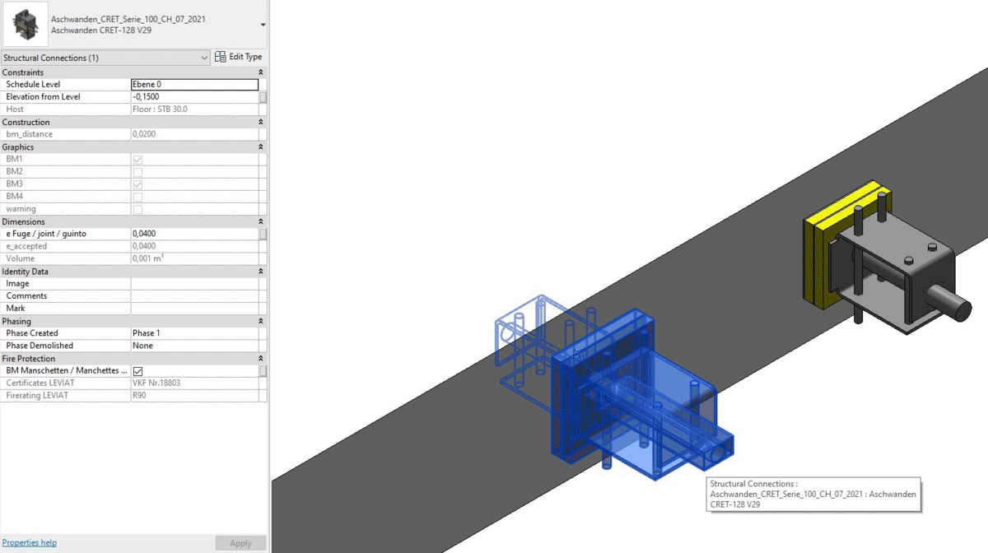
Task: Click the Schedule Level value field Ebene 0
Action: point(194,84)
